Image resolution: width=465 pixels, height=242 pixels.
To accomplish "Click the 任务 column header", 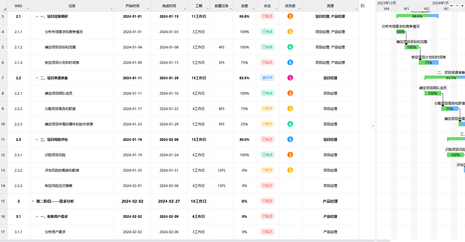I will tap(72, 6).
